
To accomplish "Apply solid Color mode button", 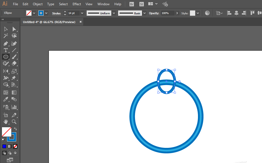I will click(4, 146).
